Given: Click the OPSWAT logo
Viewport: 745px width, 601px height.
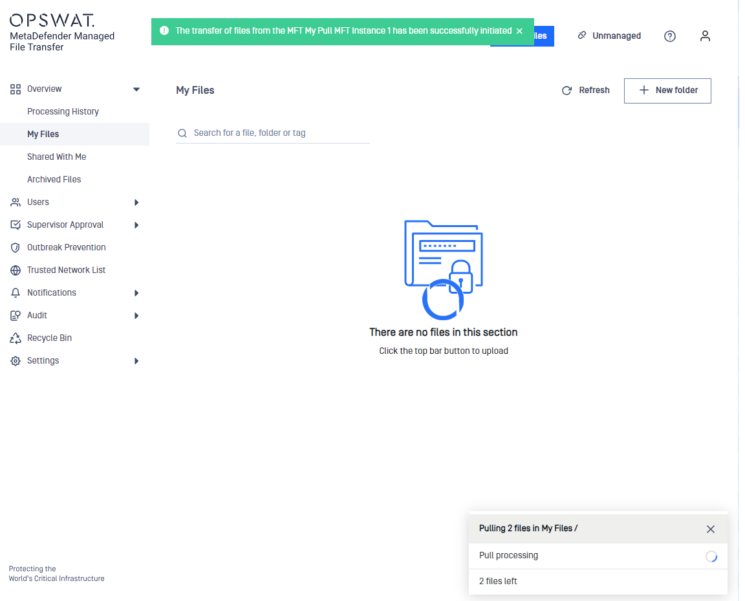Looking at the screenshot, I should point(52,20).
